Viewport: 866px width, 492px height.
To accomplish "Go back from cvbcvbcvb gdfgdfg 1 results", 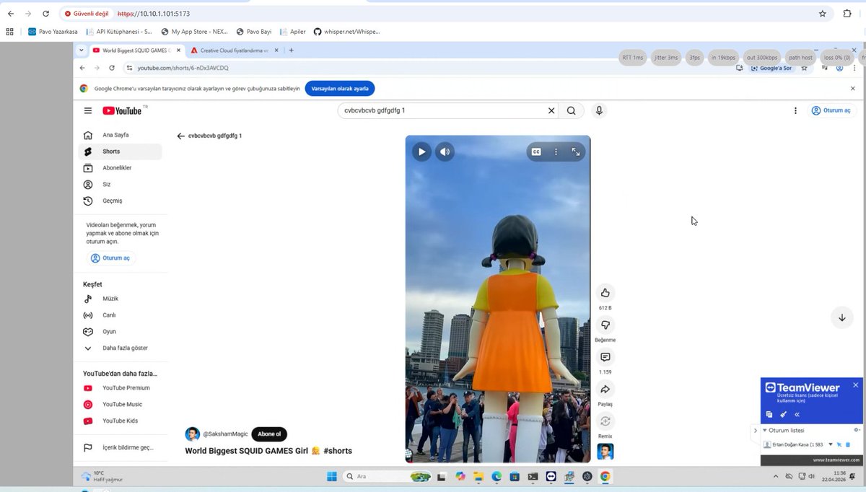I will click(181, 136).
